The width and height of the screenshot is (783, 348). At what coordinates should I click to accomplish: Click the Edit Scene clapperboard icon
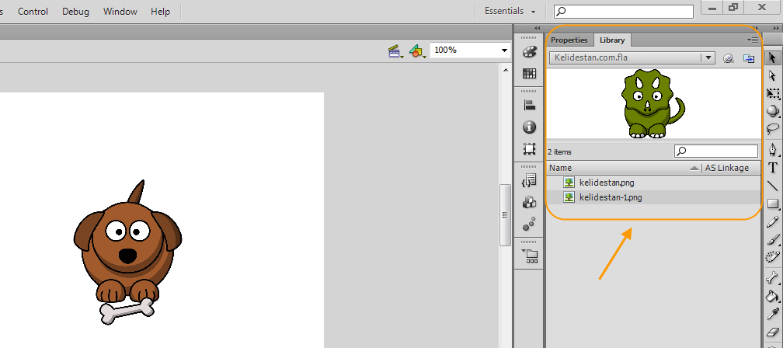(x=395, y=50)
